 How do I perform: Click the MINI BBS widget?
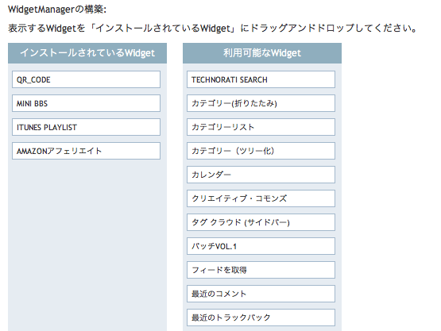coord(86,103)
